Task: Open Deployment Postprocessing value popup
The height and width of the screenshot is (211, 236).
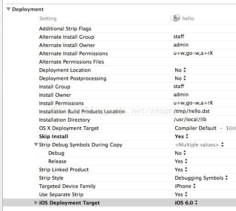Action: [180, 78]
